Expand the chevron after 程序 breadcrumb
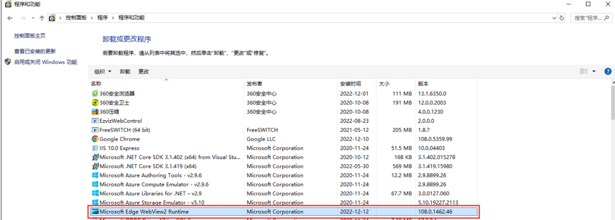Image resolution: width=615 pixels, height=220 pixels. point(113,18)
